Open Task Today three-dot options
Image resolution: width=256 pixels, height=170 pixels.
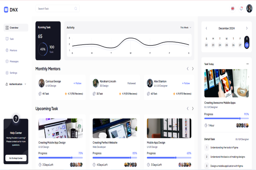point(247,64)
